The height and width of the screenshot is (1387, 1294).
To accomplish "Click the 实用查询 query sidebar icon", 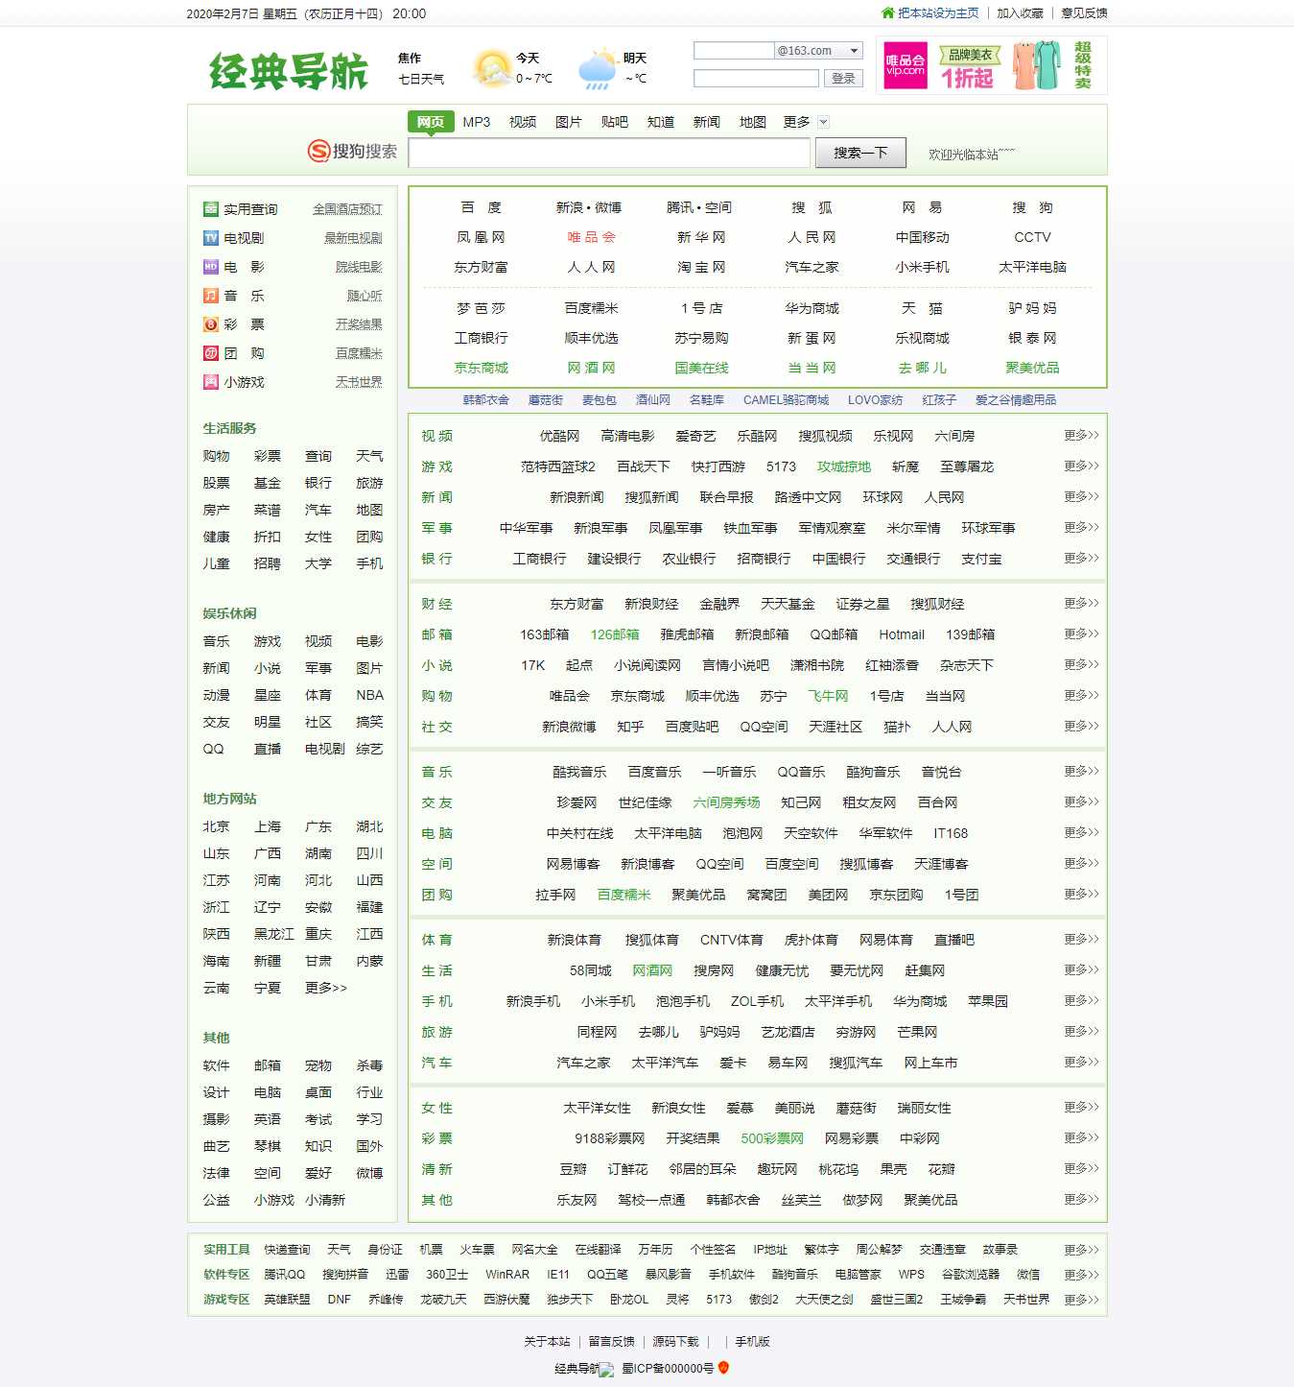I will pos(211,209).
